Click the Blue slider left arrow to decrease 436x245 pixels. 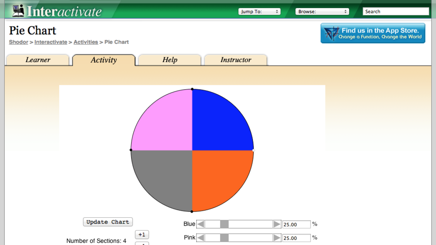point(201,224)
